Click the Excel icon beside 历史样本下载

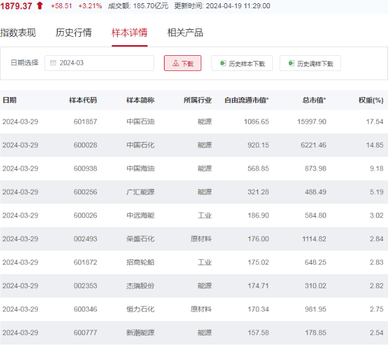coord(223,63)
